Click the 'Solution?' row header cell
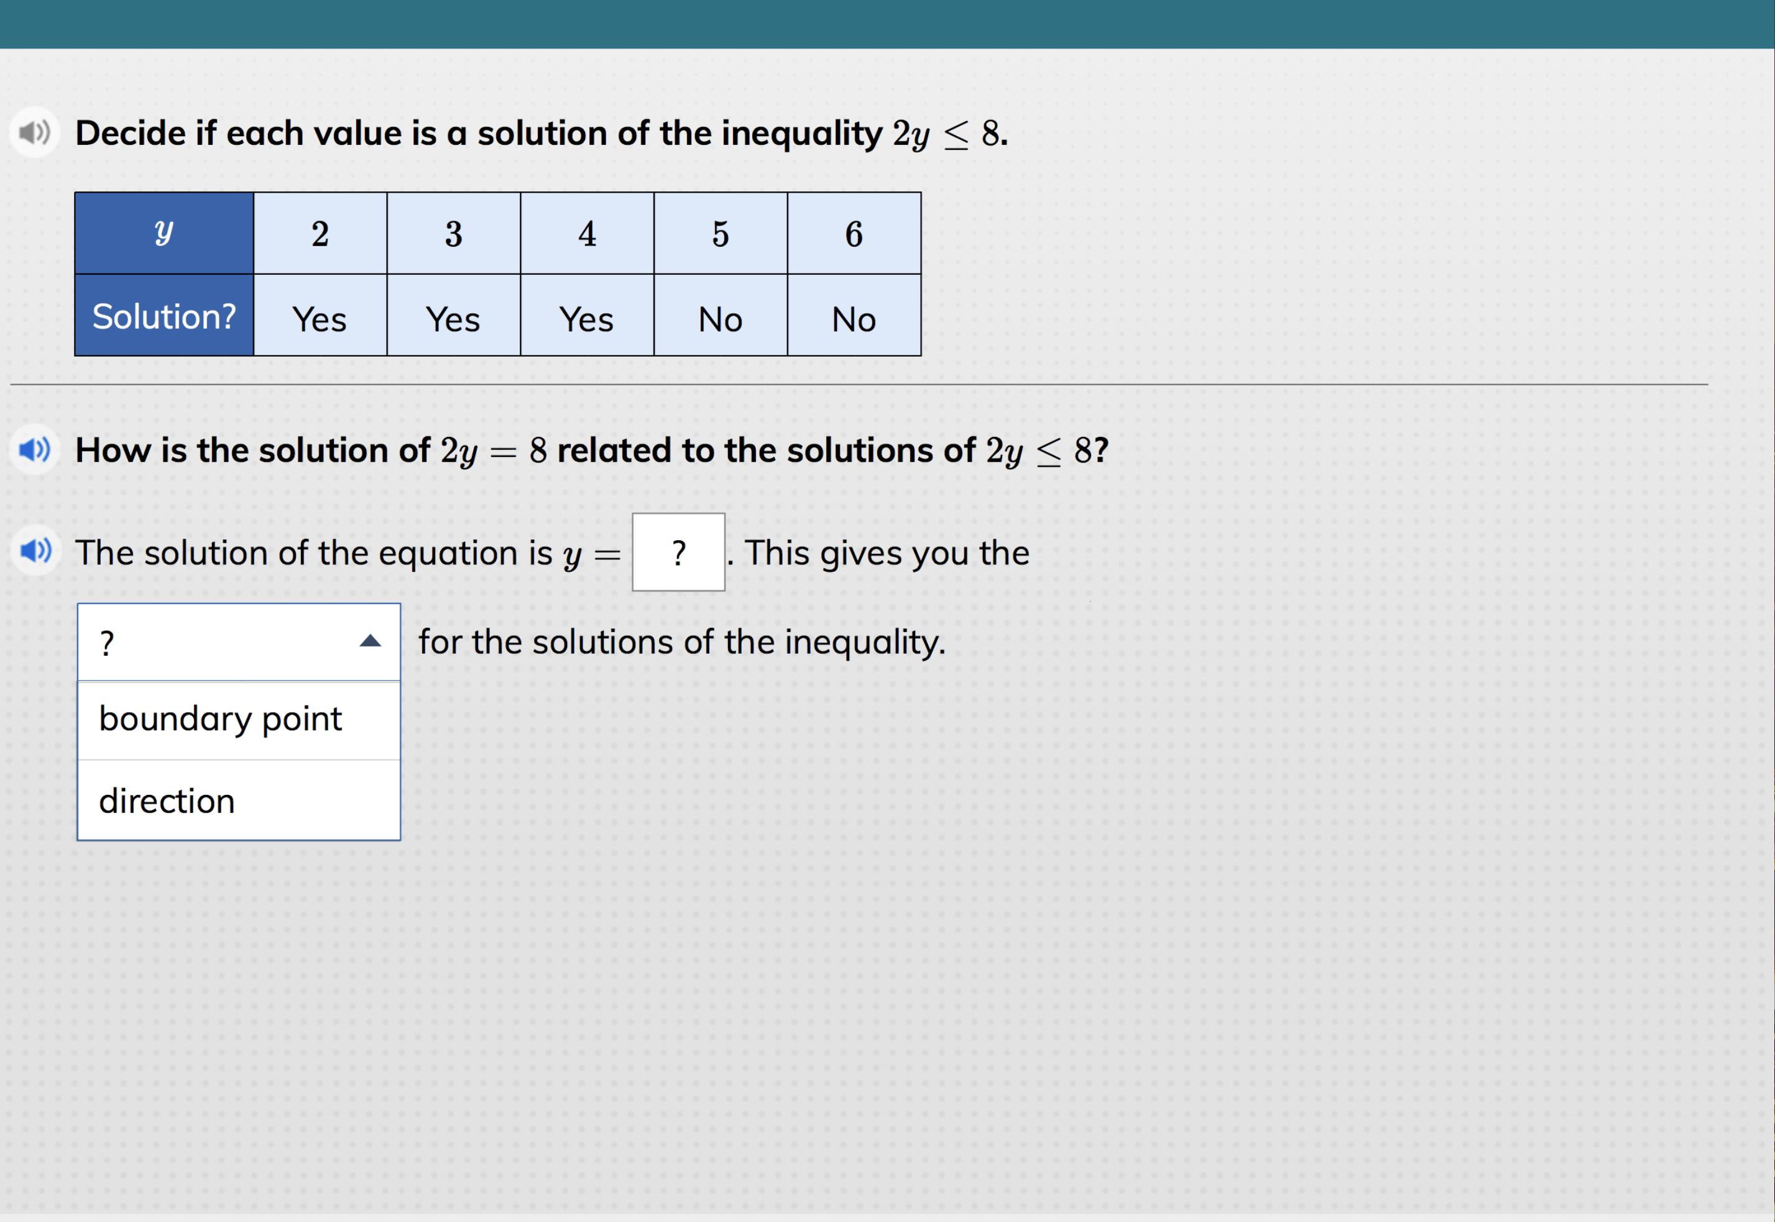The height and width of the screenshot is (1222, 1775). 164,316
